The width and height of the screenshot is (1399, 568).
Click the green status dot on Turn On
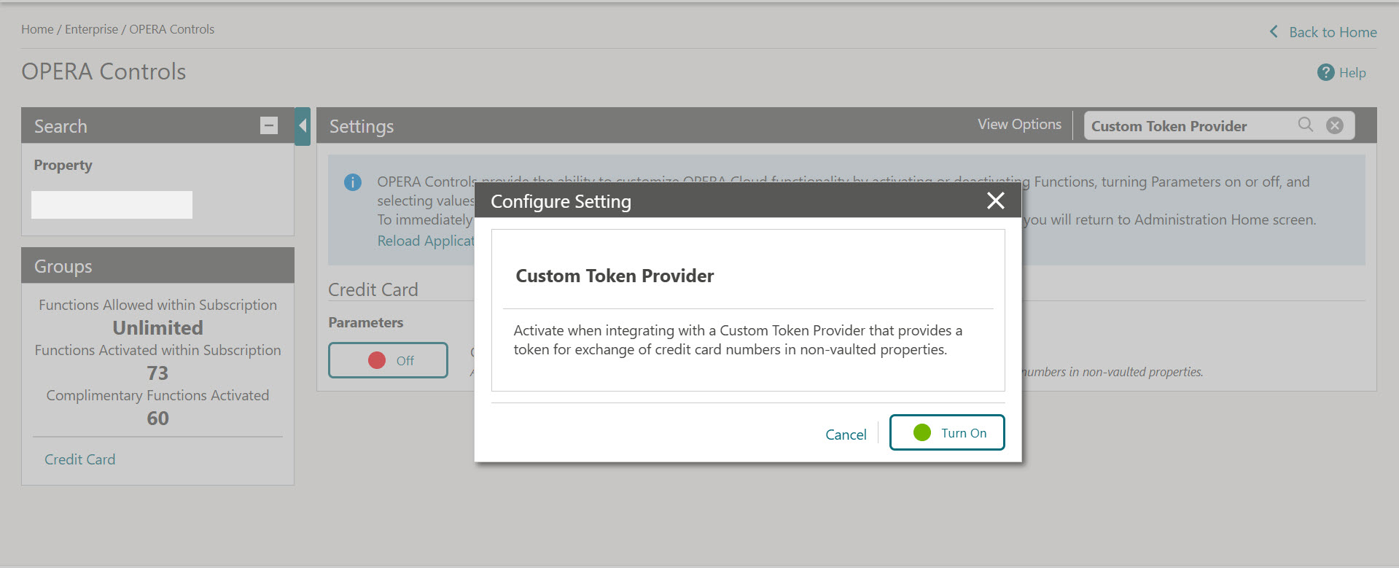(923, 432)
